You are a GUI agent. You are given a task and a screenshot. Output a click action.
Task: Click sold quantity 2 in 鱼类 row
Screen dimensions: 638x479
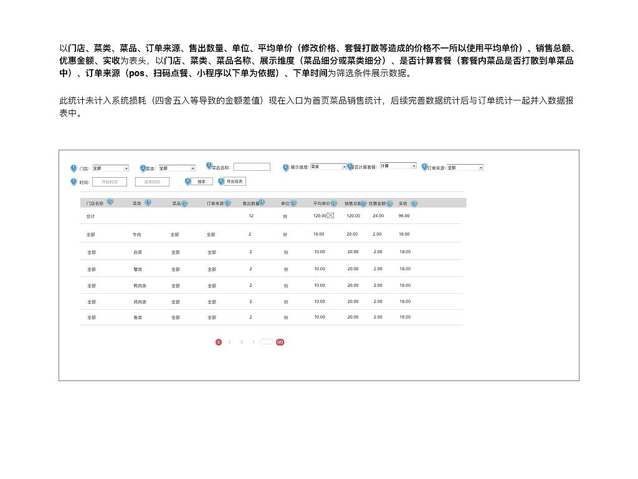(x=250, y=317)
